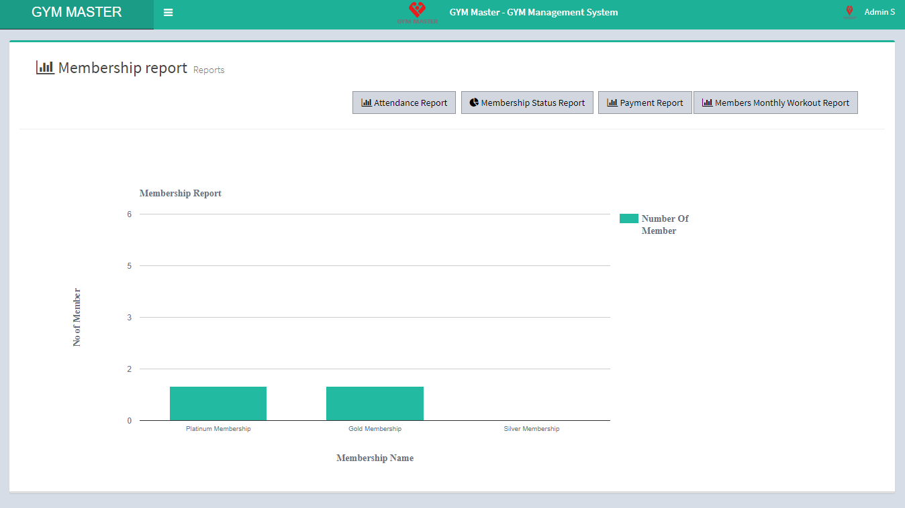The width and height of the screenshot is (905, 508).
Task: Click the 'Membership Report' chart title
Action: tap(180, 193)
